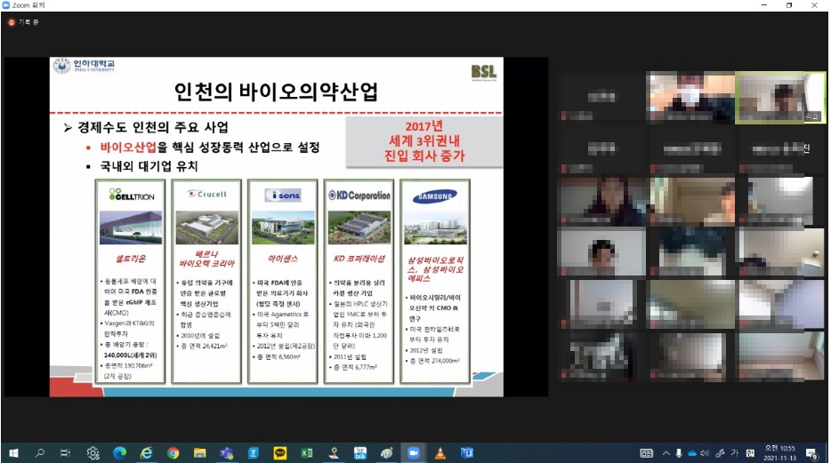Image resolution: width=831 pixels, height=463 pixels.
Task: Click 총 면적 274,000m² in the Samsung card
Action: [x=434, y=361]
